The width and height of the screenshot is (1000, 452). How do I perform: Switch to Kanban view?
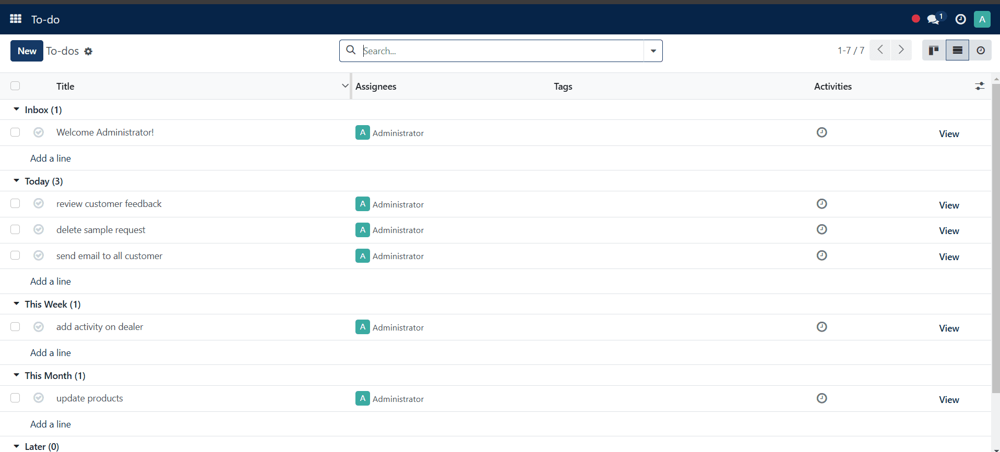[934, 51]
